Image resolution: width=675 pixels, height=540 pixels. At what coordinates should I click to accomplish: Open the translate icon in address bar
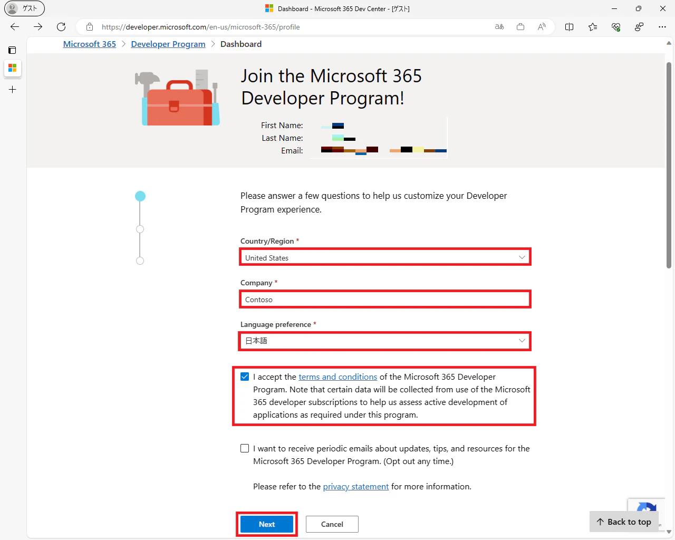point(499,27)
